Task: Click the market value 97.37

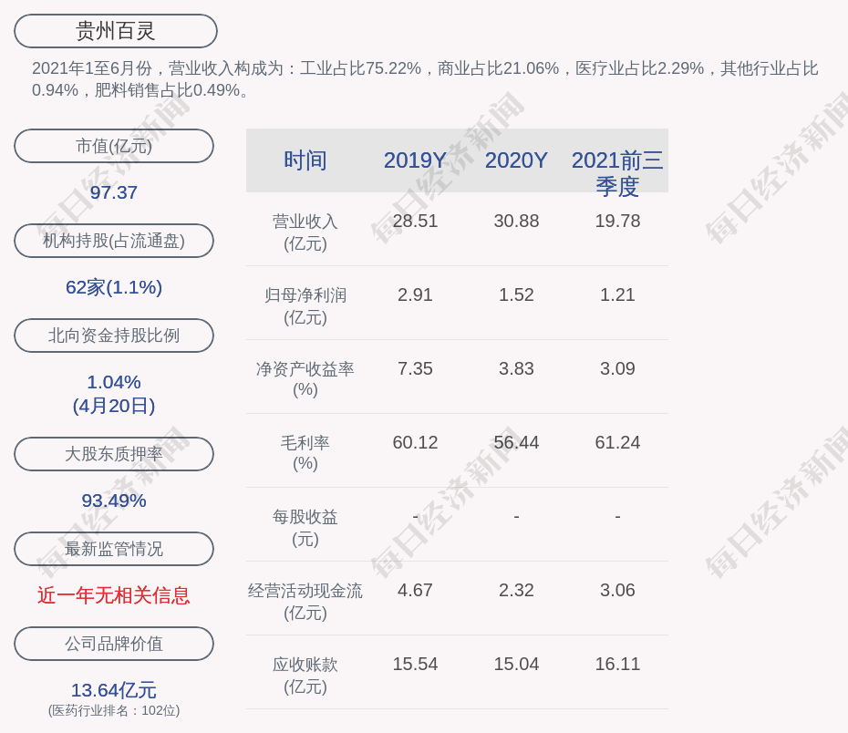Action: click(114, 192)
